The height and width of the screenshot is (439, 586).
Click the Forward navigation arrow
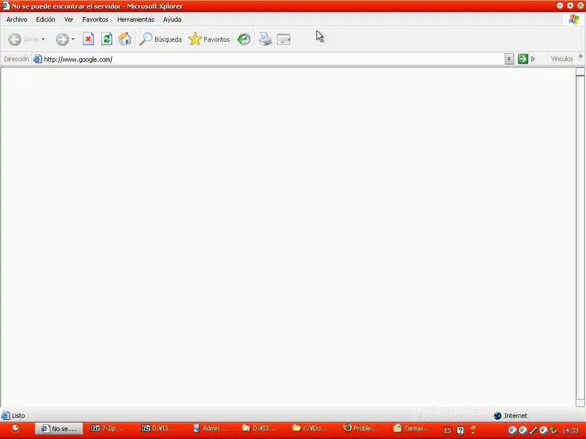[x=62, y=39]
